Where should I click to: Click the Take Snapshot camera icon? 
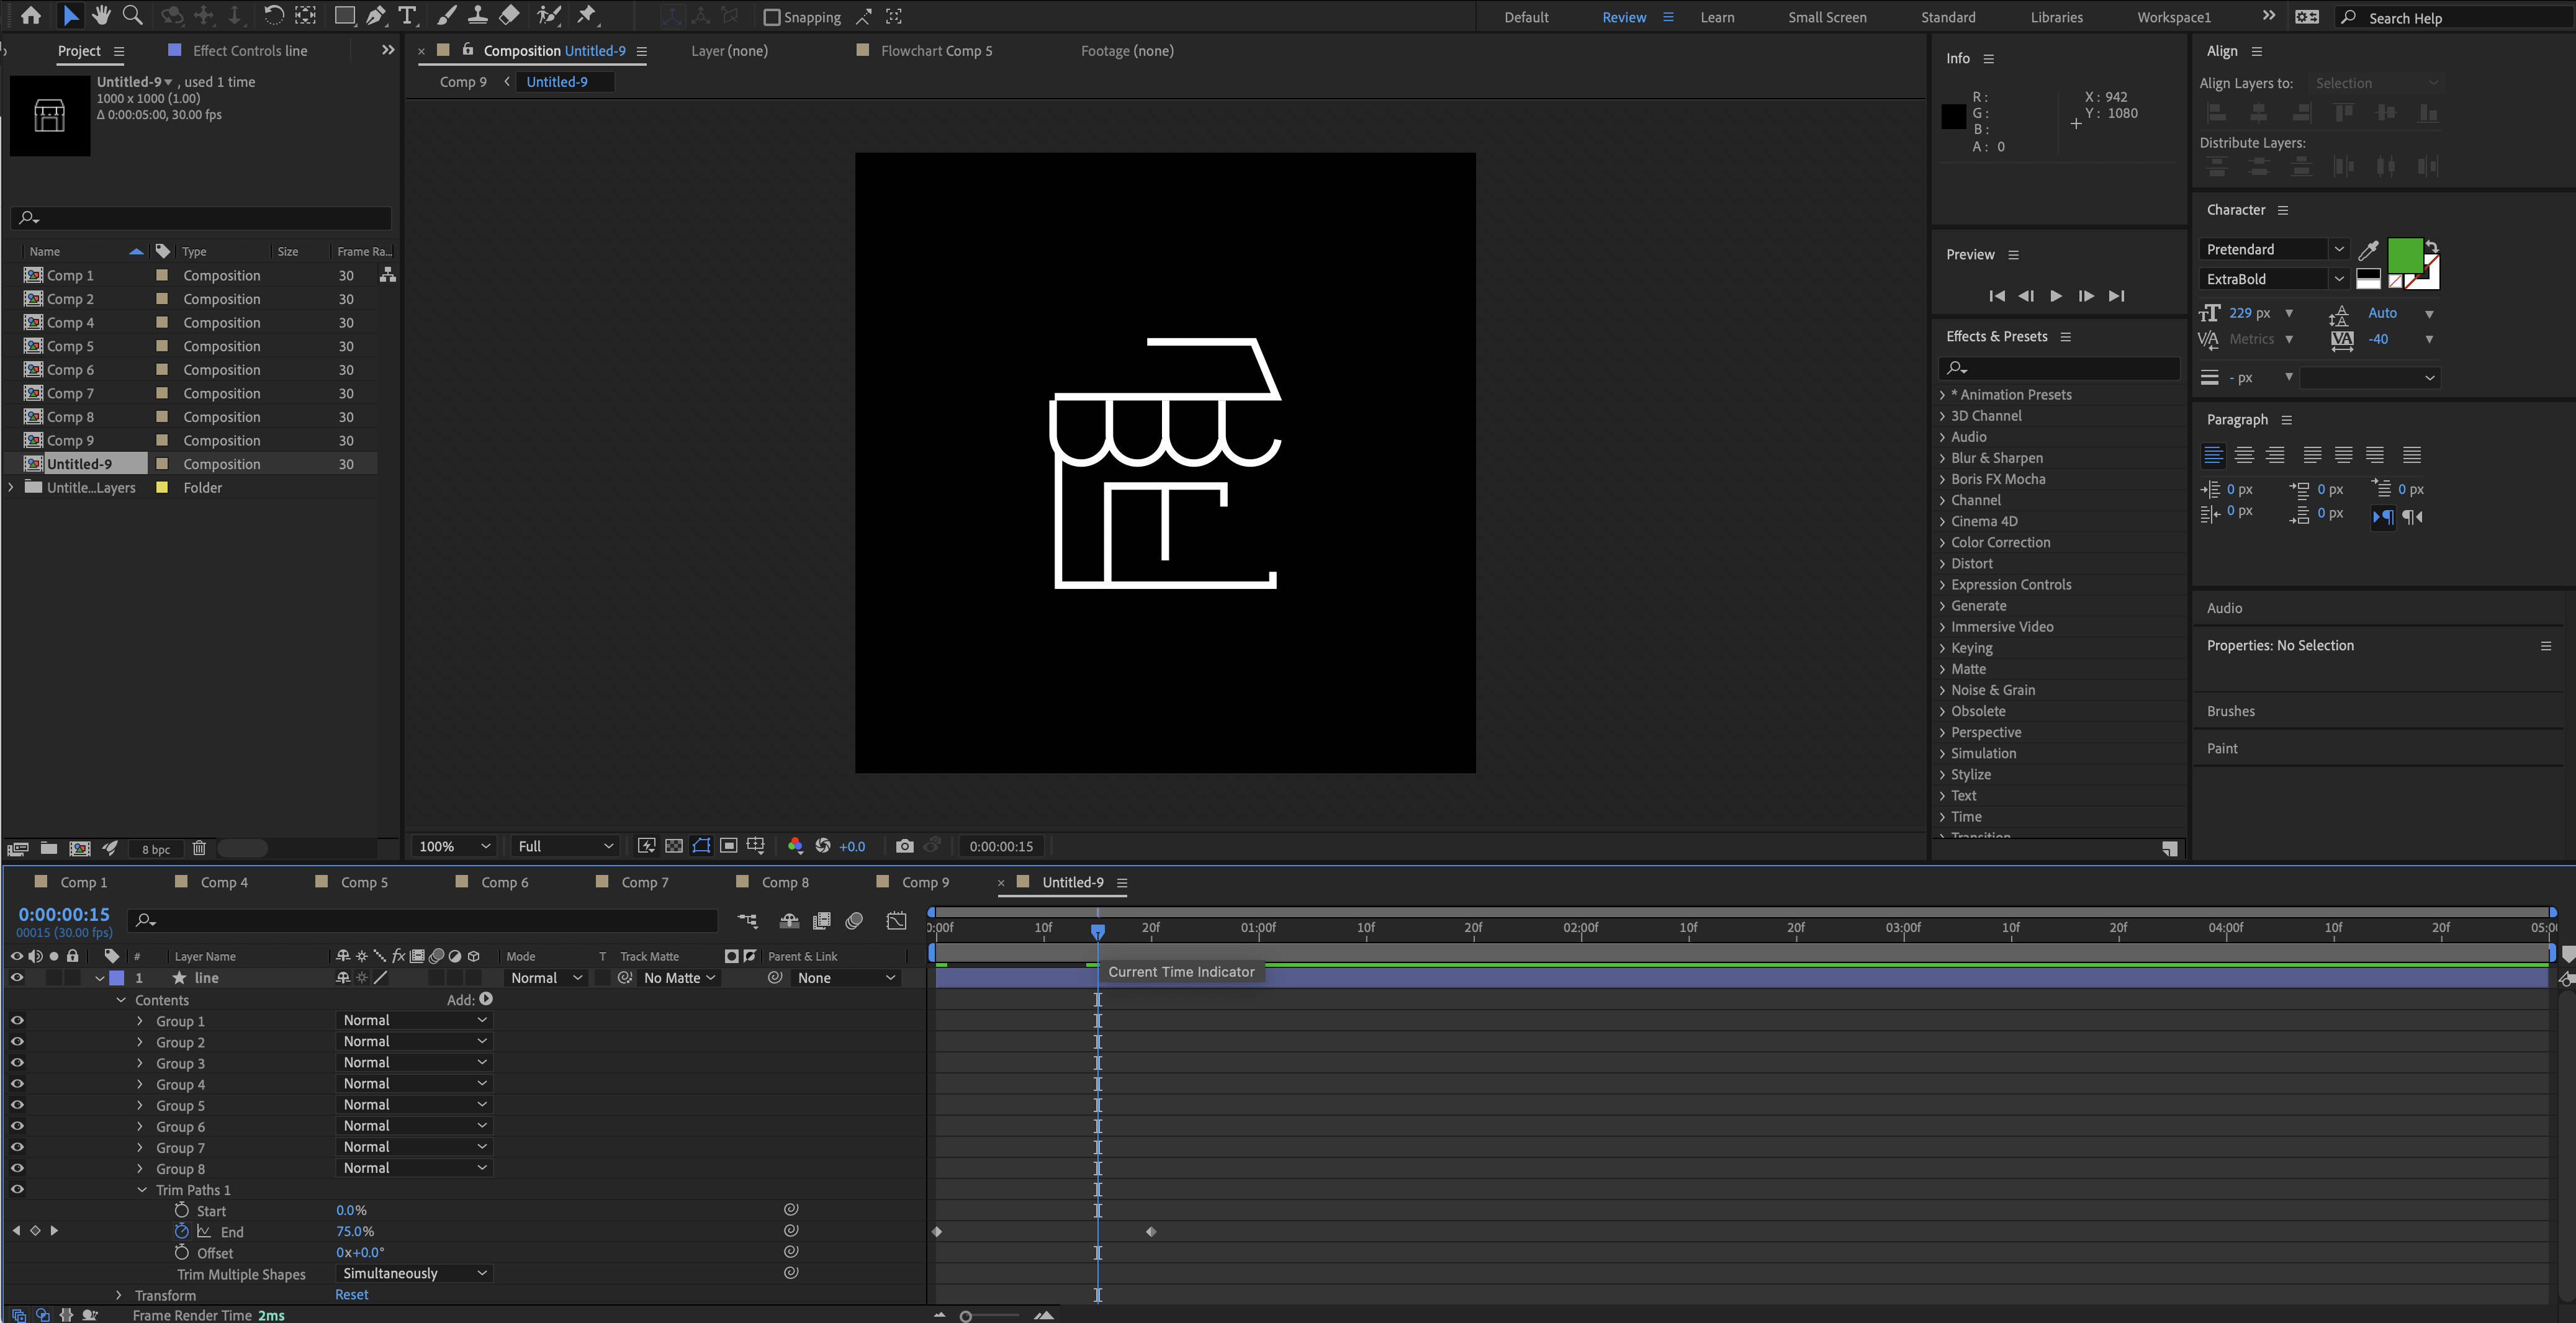tap(904, 846)
